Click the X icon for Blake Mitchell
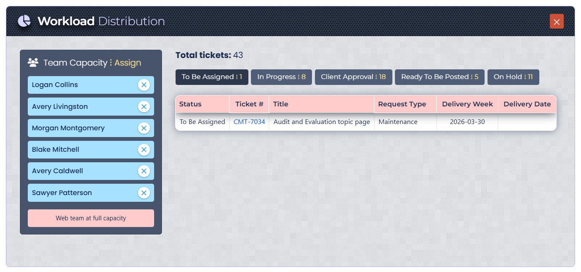The height and width of the screenshot is (272, 581). tap(144, 150)
